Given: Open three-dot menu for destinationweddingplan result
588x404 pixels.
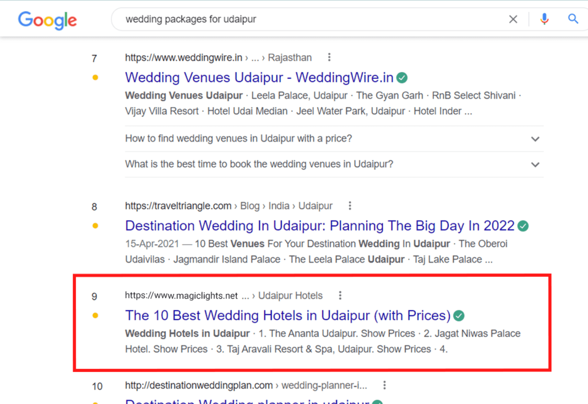Looking at the screenshot, I should pyautogui.click(x=384, y=385).
